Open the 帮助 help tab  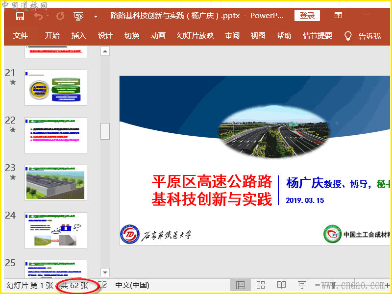pyautogui.click(x=284, y=36)
